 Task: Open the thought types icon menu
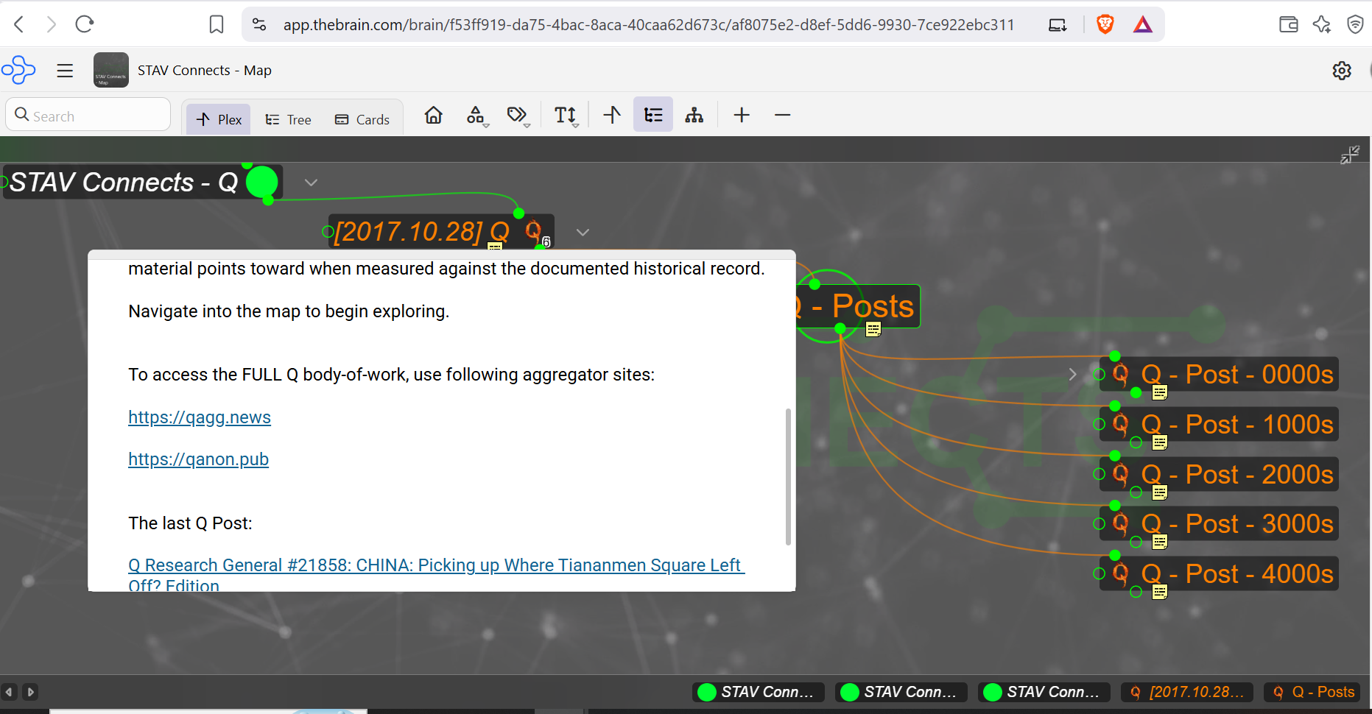[x=476, y=116]
